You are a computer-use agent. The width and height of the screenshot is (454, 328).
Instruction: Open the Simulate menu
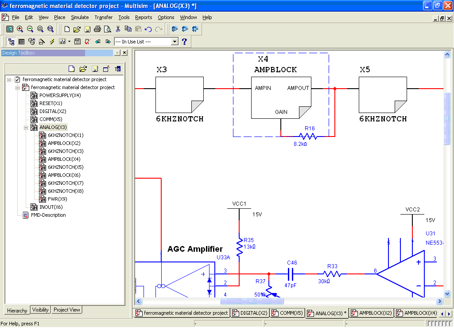(80, 17)
